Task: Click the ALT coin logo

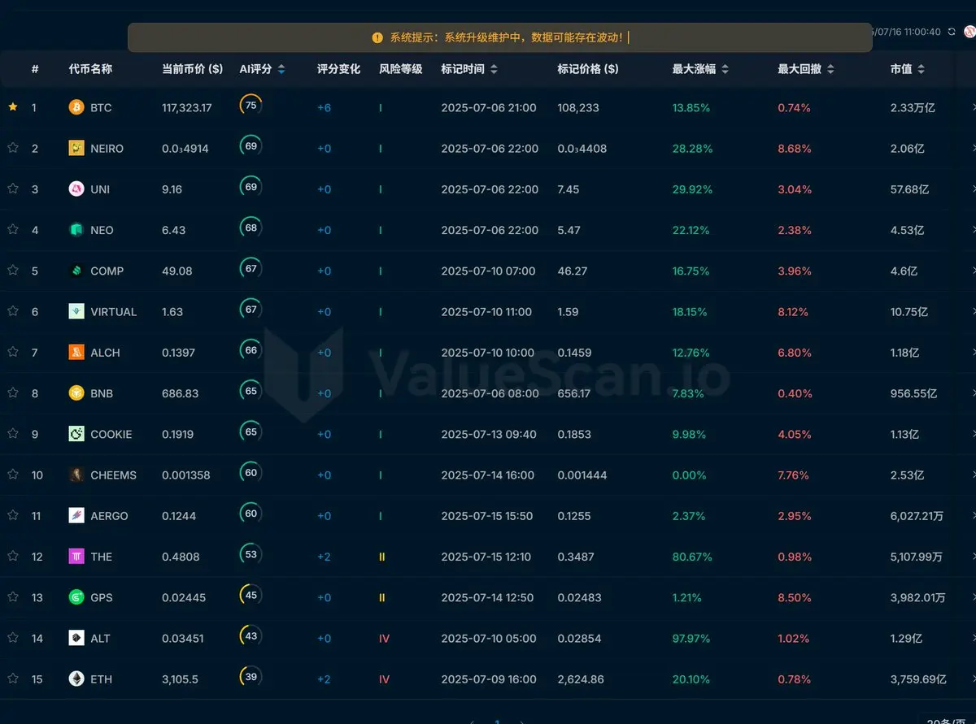Action: pos(76,638)
